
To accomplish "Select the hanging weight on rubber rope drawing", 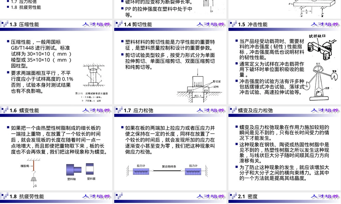I will pos(33,173).
